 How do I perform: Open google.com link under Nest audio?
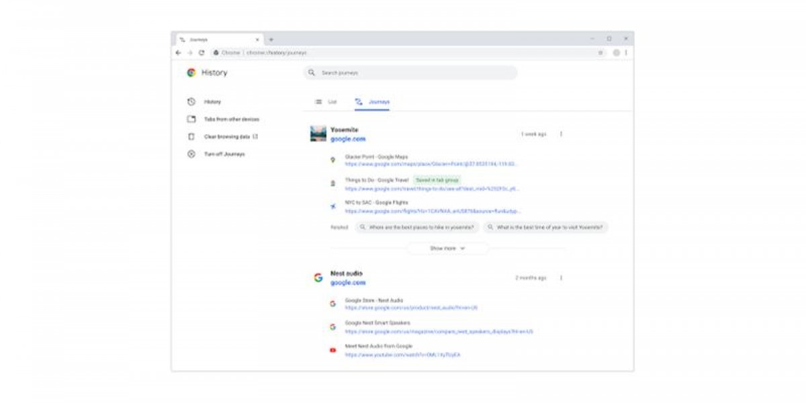tap(348, 283)
